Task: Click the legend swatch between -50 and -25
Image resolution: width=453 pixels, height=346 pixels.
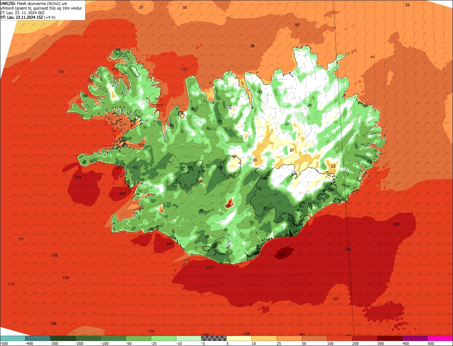Action: (138, 339)
